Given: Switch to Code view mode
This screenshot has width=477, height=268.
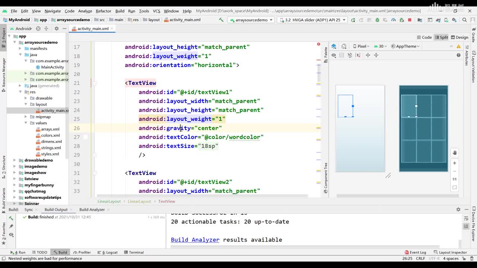Looking at the screenshot, I should click(x=424, y=37).
